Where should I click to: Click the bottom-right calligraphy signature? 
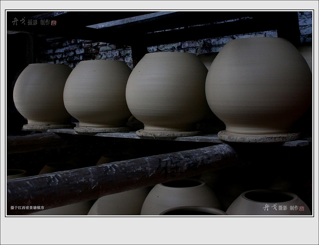[x=270, y=207]
